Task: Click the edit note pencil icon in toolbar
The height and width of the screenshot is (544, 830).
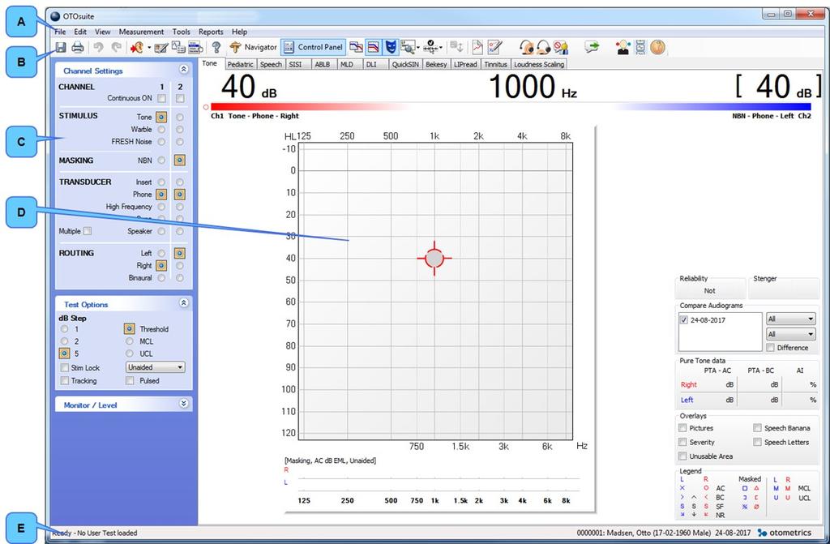Action: 161,48
